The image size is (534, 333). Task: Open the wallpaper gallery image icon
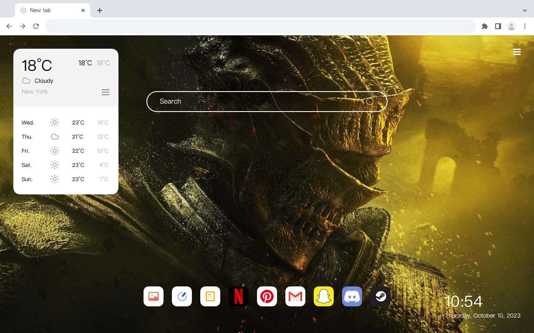point(154,296)
